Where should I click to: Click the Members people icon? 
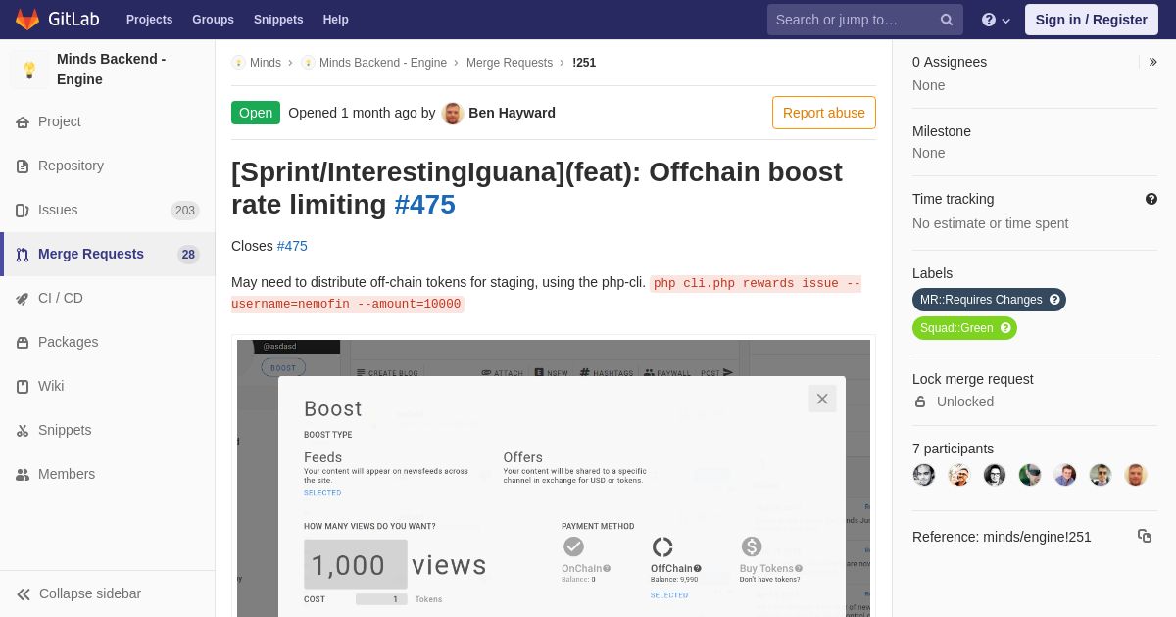[x=23, y=475]
